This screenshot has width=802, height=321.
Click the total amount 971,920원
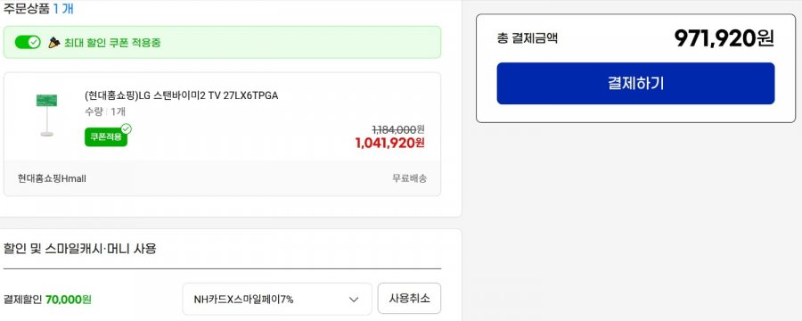point(724,37)
